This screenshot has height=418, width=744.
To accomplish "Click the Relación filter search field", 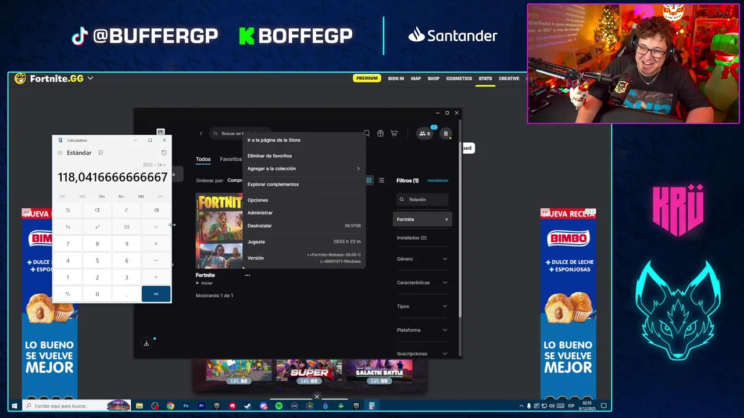I will coord(423,199).
